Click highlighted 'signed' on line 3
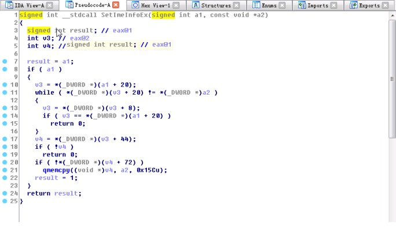 pos(39,31)
